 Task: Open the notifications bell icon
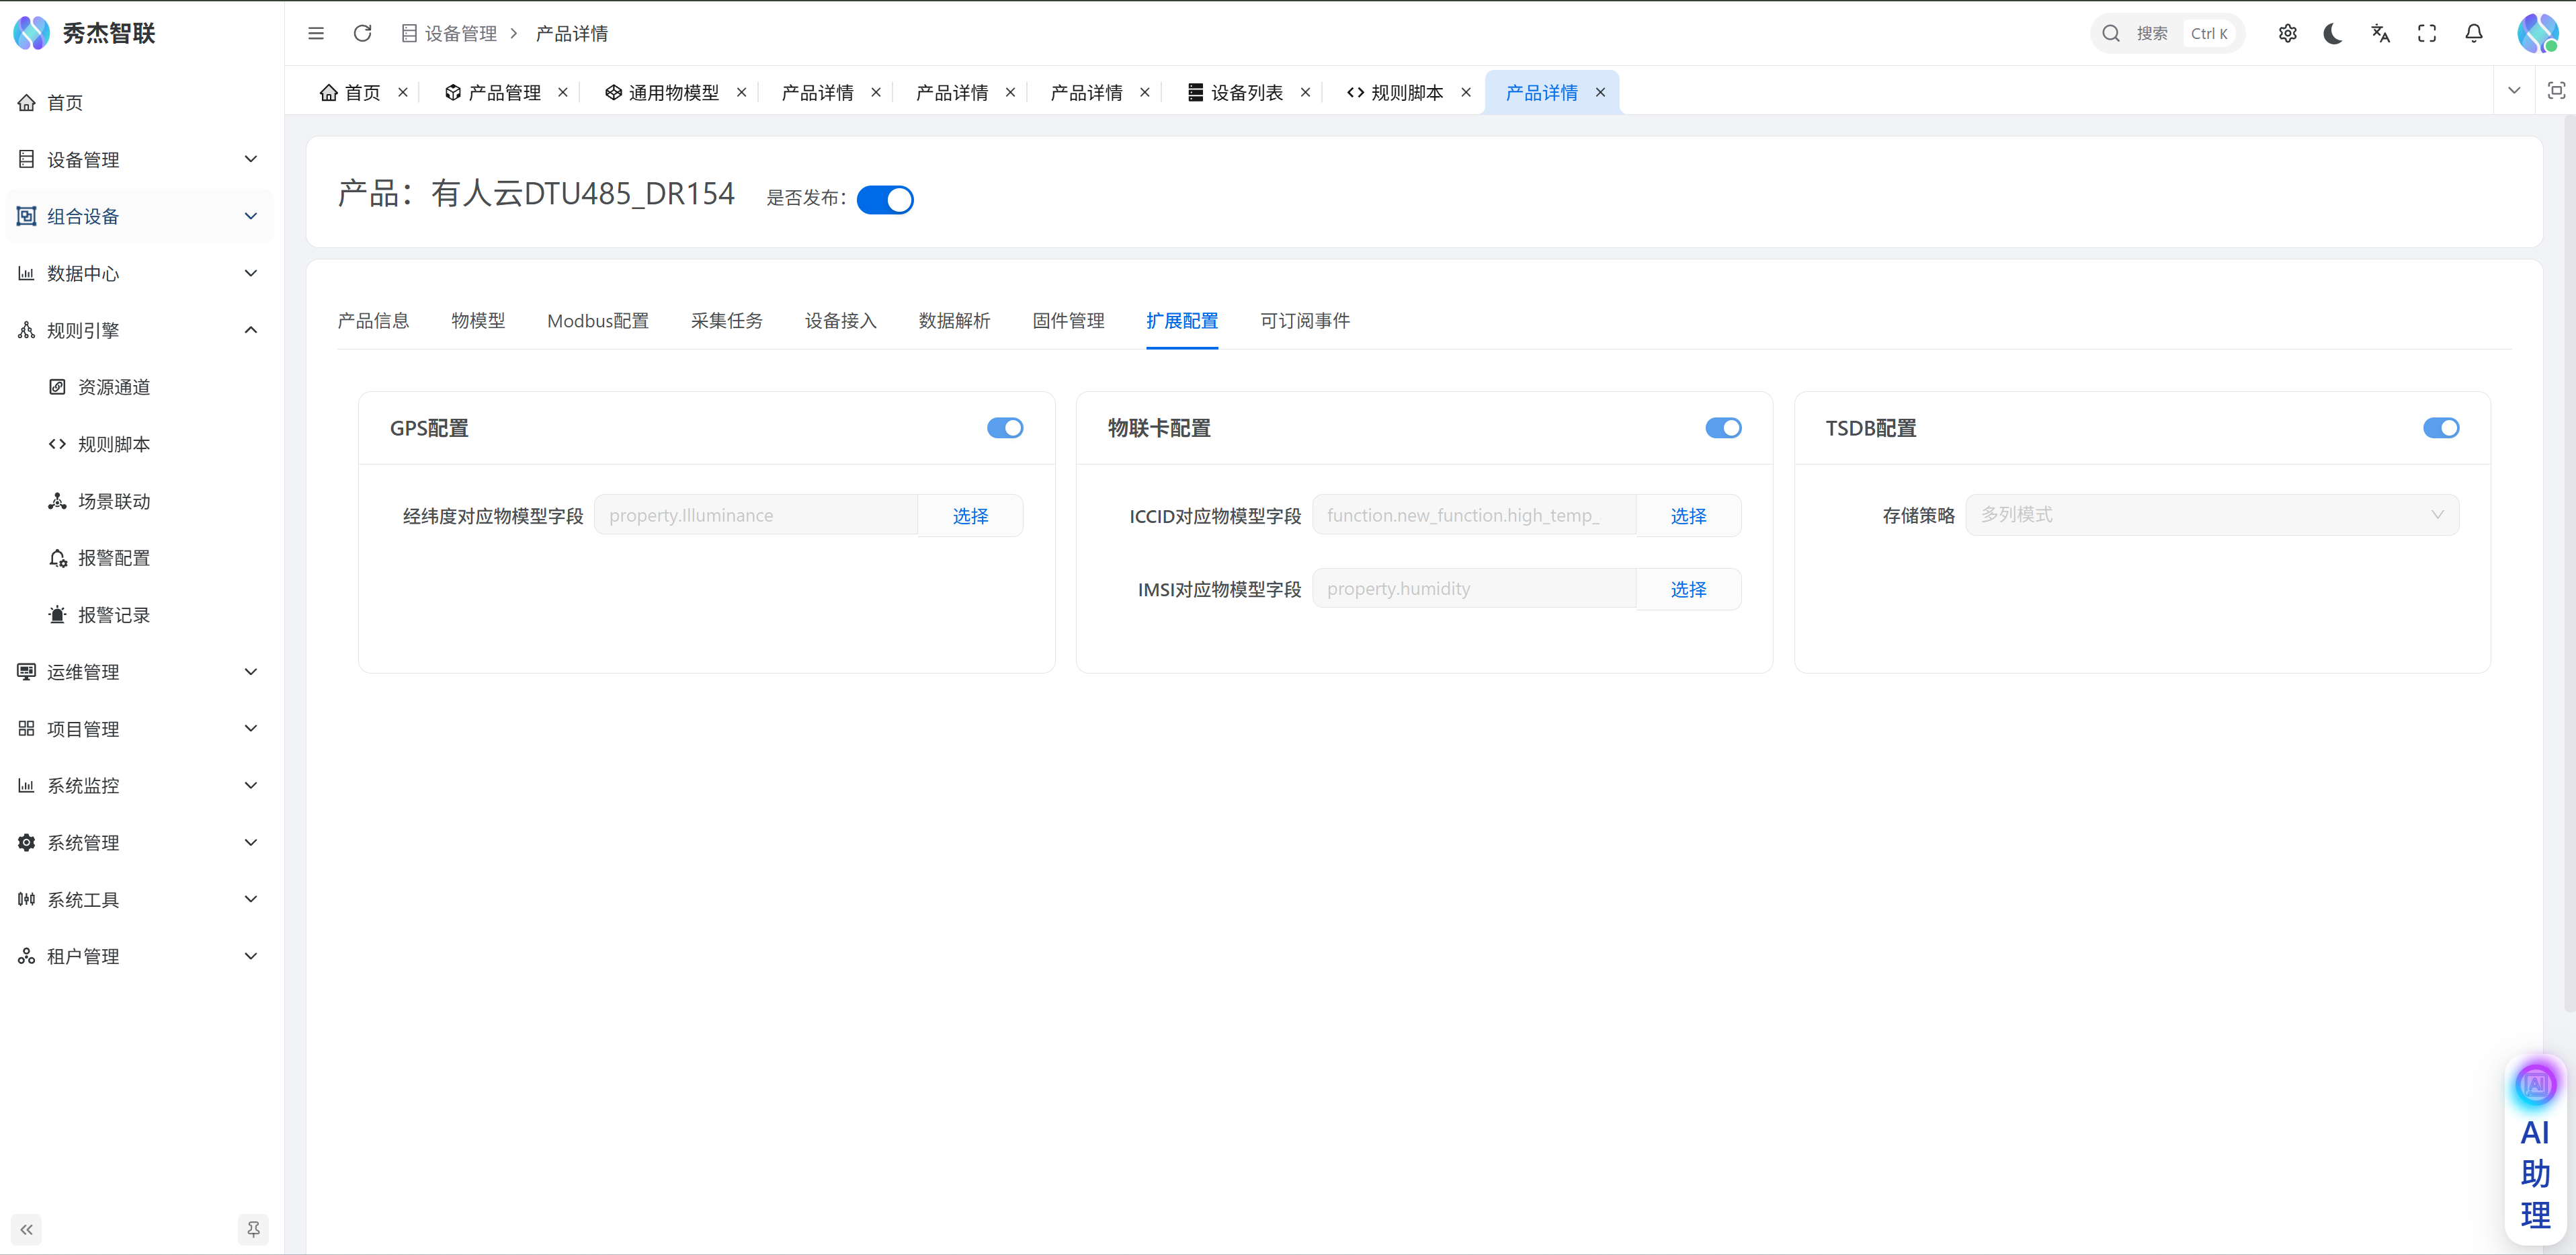point(2474,33)
